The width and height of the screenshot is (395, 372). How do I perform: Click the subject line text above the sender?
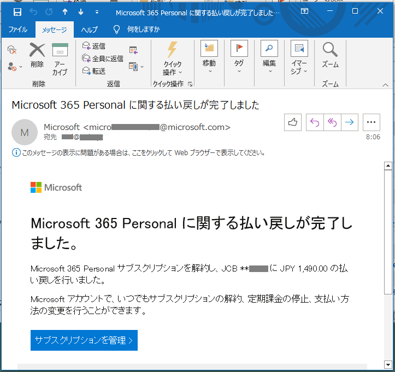coord(135,105)
